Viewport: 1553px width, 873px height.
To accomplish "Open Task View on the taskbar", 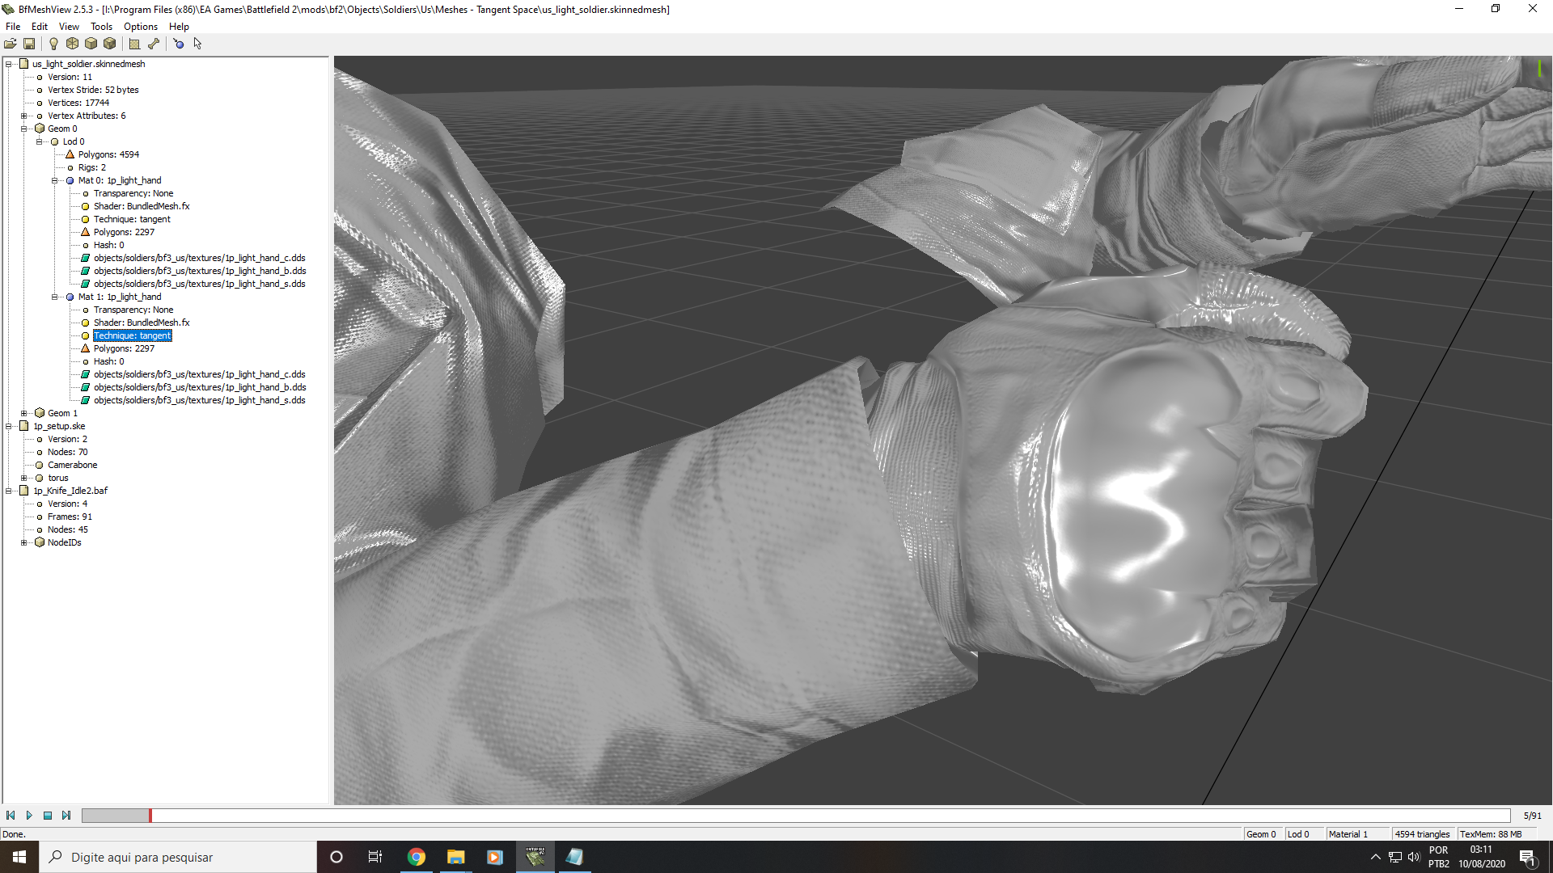I will (x=375, y=857).
